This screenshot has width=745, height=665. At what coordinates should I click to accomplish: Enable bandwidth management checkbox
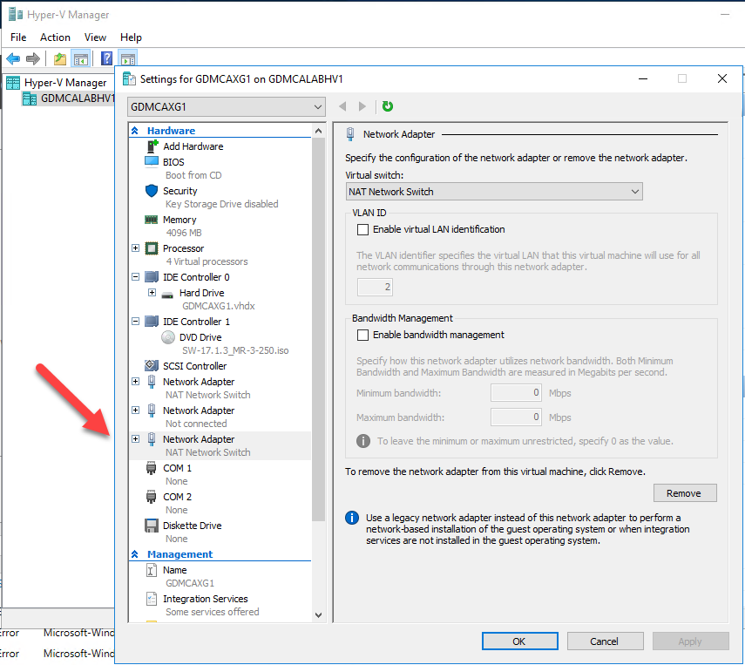pyautogui.click(x=362, y=335)
